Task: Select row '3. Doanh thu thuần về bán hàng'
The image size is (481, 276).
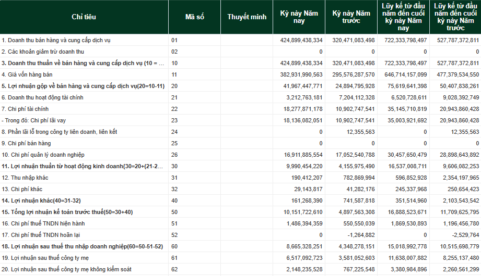Action: point(240,63)
